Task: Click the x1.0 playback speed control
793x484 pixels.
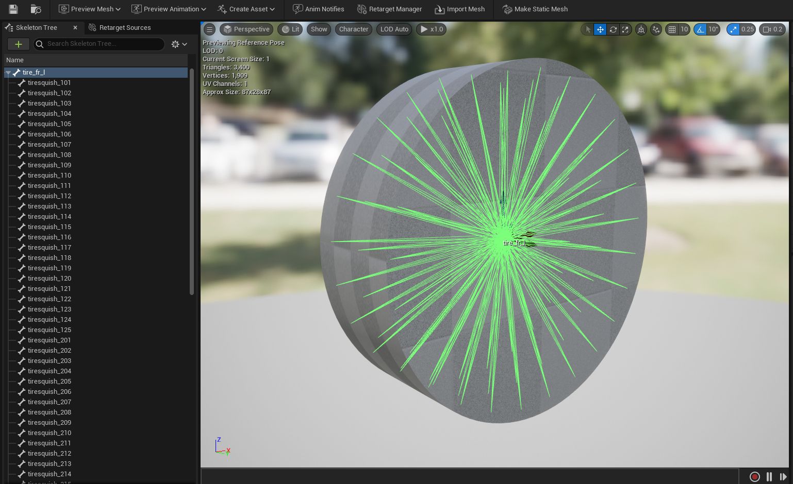Action: click(431, 29)
